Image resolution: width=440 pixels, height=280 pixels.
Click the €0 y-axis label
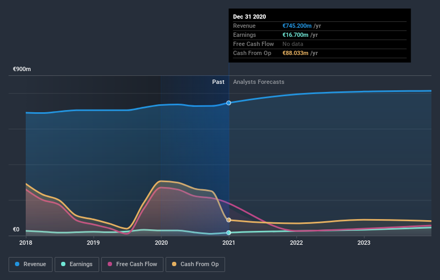click(x=16, y=230)
